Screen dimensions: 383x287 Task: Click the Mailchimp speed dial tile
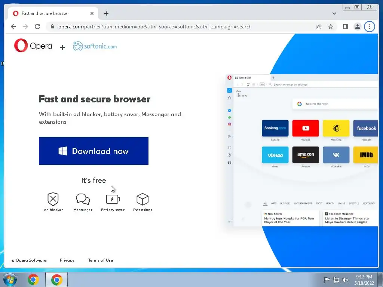(x=336, y=128)
